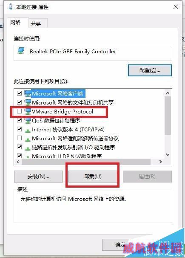Click the 本地连接 属性 title bar icon

tap(11, 7)
